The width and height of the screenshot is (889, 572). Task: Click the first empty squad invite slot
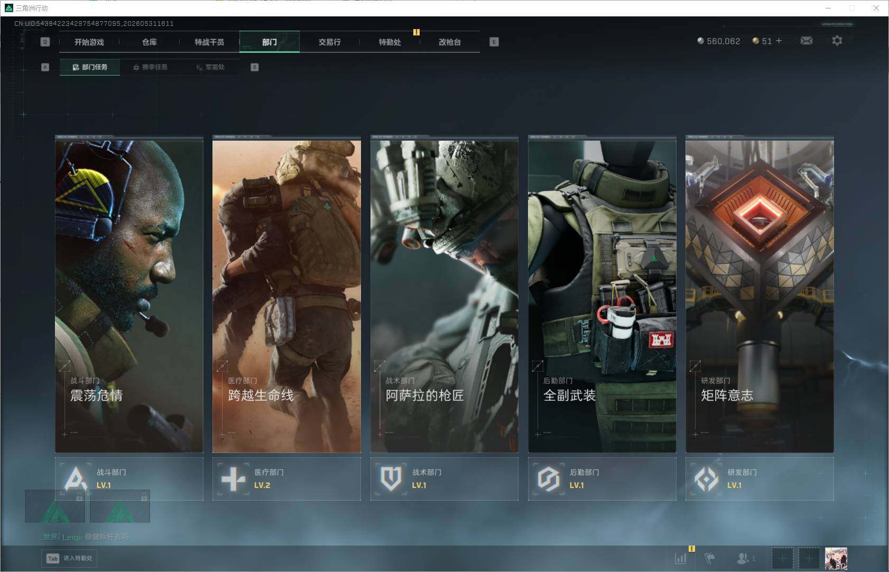pyautogui.click(x=782, y=558)
